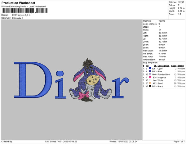This screenshot has width=186, height=144.
Task: Click 'Wilcom EmbroideryStudio – Level 3 Advanced' text
Action: (x=24, y=7)
